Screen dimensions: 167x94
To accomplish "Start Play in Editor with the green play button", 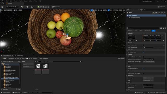I will (x=38, y=7).
